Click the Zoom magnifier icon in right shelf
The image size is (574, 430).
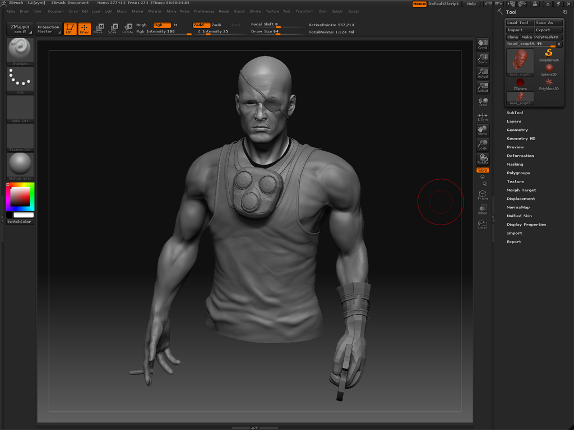[x=483, y=58]
